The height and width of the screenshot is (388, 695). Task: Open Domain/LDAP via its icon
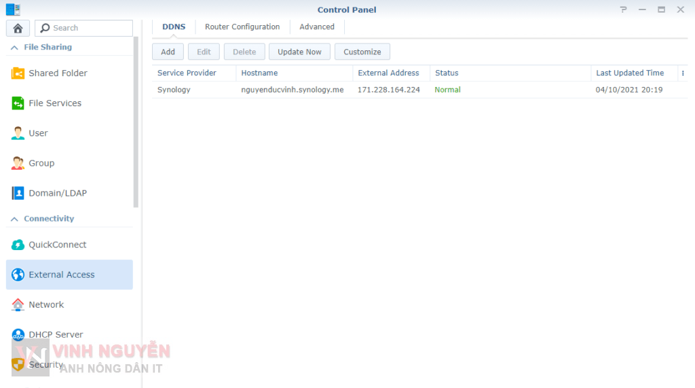18,193
